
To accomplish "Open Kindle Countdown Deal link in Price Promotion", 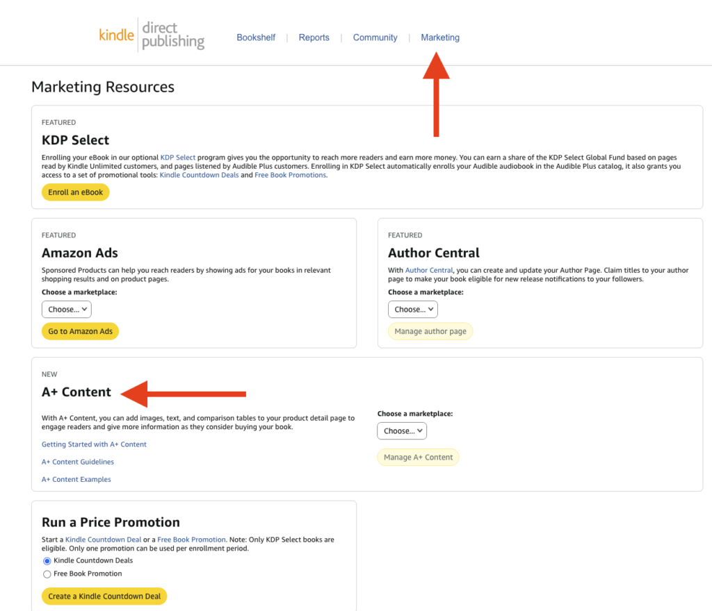I will coord(103,539).
